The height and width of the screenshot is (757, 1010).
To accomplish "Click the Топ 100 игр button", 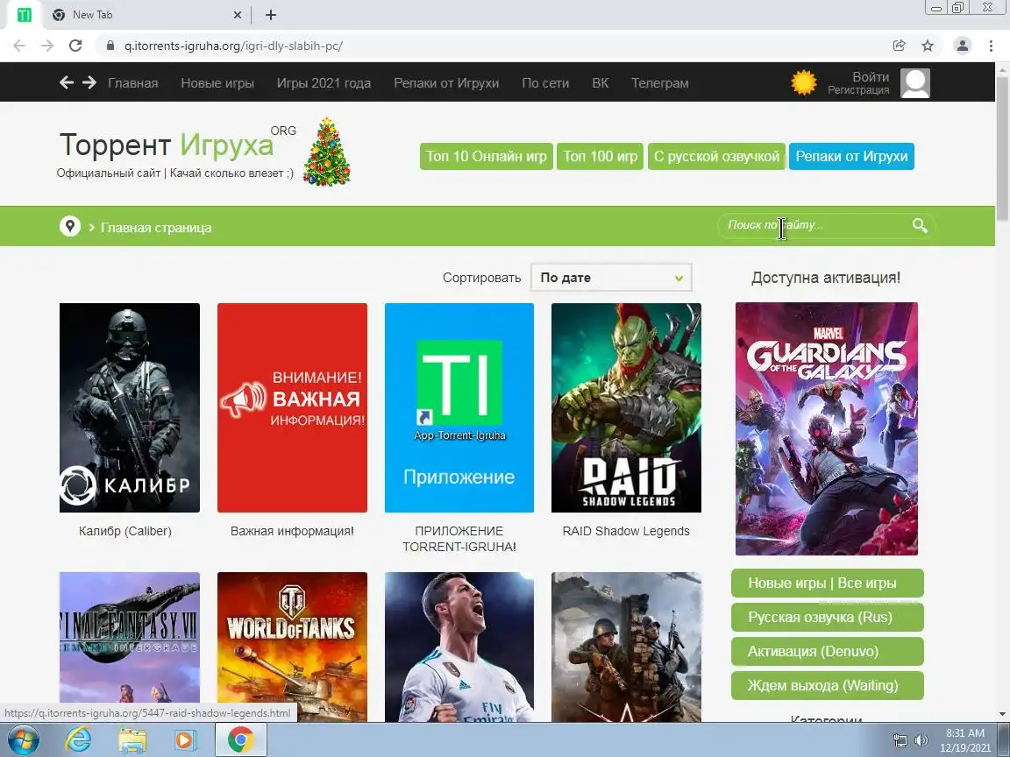I will click(600, 157).
